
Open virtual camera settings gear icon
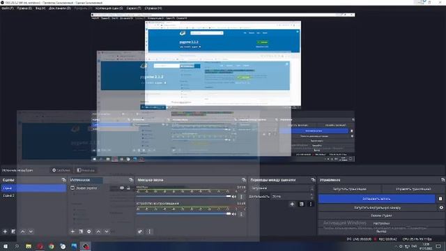(x=441, y=208)
